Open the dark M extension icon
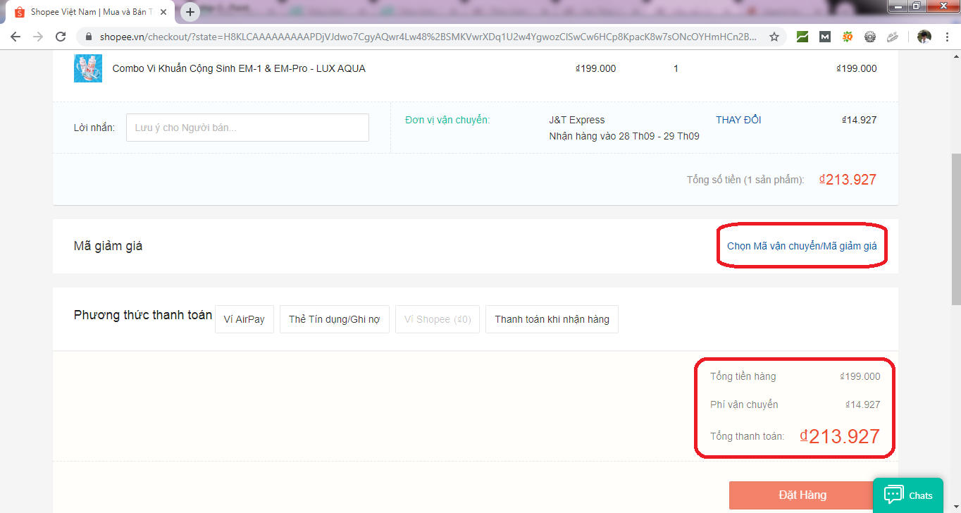961x513 pixels. [825, 37]
